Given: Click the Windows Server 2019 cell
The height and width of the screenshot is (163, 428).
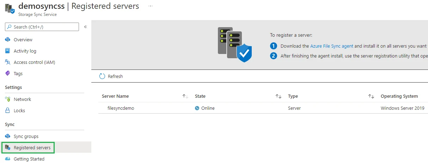Looking at the screenshot, I should click(x=403, y=108).
